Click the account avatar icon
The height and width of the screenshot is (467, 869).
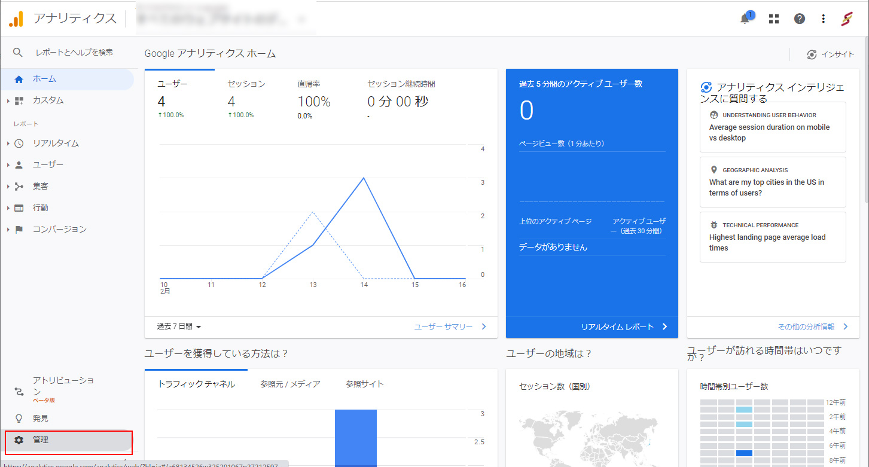click(846, 19)
